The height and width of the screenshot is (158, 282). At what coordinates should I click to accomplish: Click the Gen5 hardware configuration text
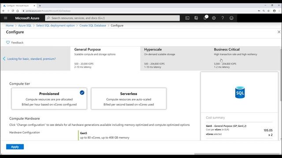pyautogui.click(x=83, y=133)
